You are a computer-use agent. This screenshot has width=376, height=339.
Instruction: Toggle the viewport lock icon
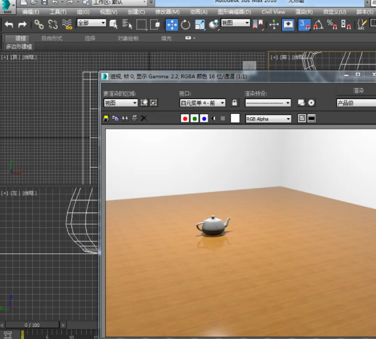235,103
